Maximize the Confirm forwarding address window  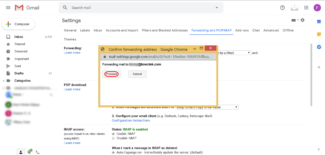pyautogui.click(x=201, y=48)
